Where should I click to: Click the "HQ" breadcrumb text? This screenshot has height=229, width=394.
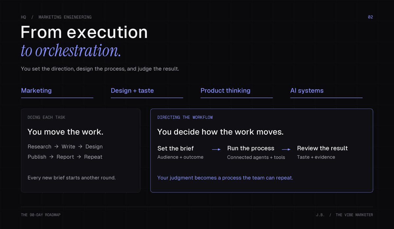pos(23,17)
